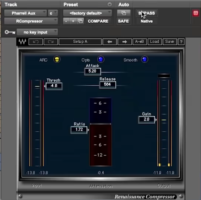Open the Pharrell Aux track selector
Screen dimensions: 201x200
click(x=25, y=13)
